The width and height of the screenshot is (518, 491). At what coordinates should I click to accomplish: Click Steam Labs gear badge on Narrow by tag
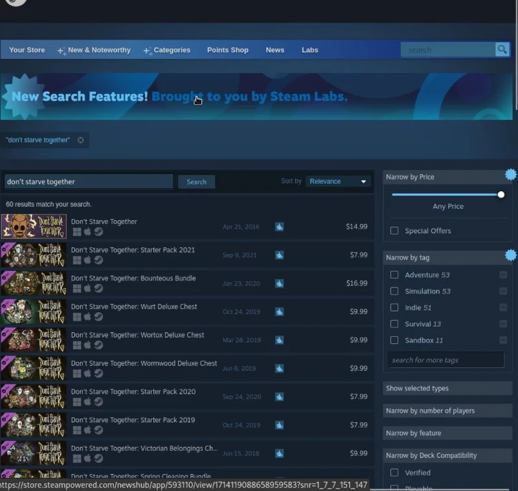(x=511, y=255)
